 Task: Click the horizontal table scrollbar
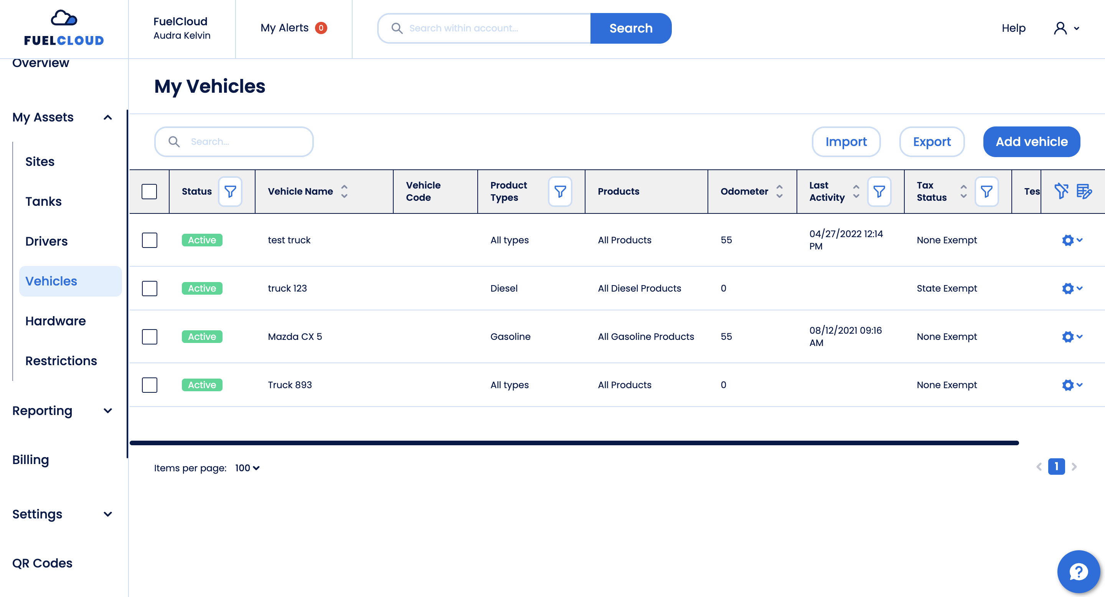pyautogui.click(x=574, y=443)
